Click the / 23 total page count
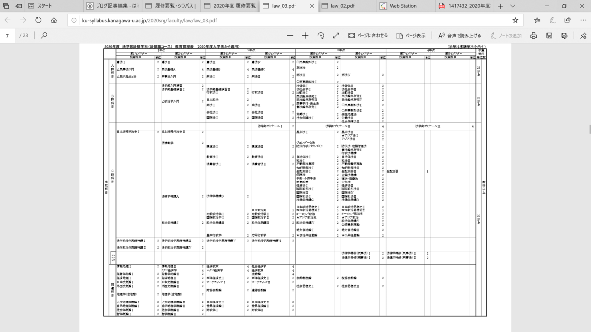The height and width of the screenshot is (332, 591). click(x=24, y=36)
